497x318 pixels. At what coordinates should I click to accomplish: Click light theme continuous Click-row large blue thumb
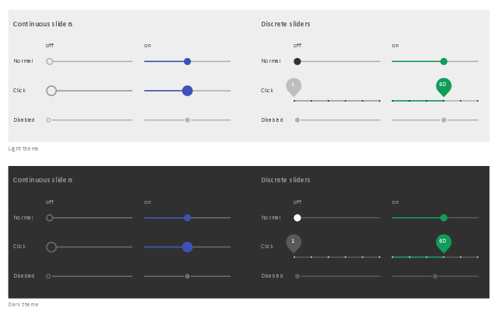pos(187,91)
